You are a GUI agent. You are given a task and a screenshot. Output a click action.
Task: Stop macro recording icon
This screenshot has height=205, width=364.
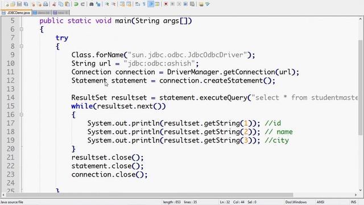tap(172, 4)
